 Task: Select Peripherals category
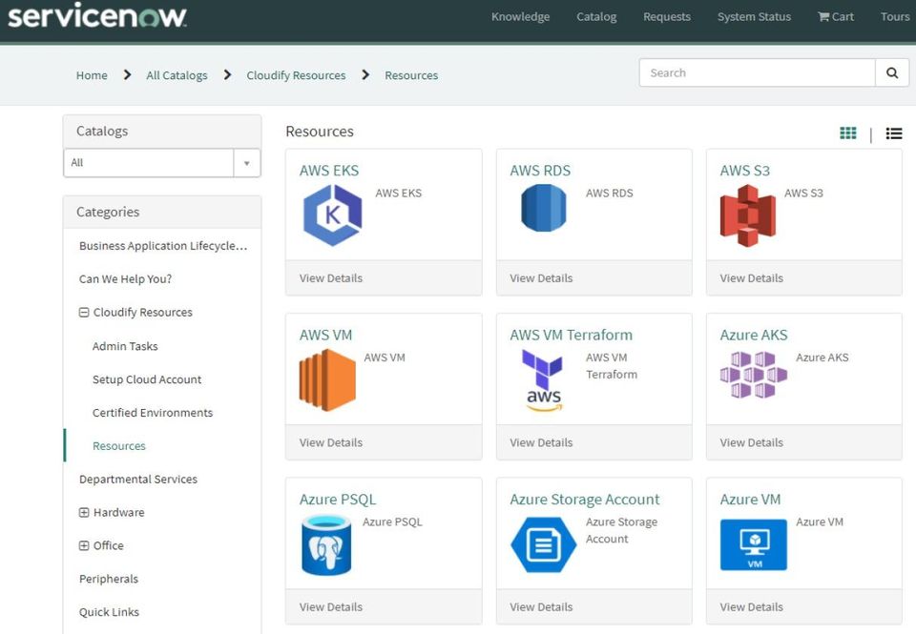[109, 580]
